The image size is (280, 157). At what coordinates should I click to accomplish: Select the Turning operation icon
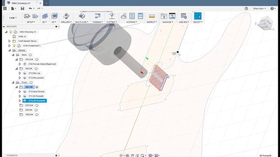tap(98, 16)
